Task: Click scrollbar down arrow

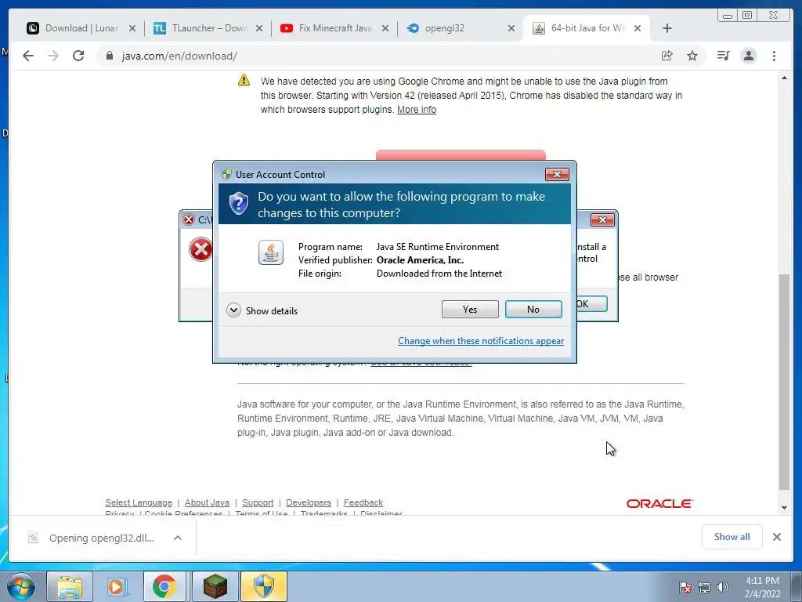Action: [784, 508]
